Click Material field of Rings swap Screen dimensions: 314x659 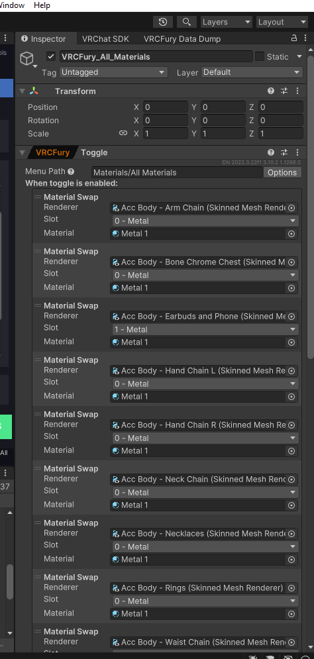[x=204, y=613]
